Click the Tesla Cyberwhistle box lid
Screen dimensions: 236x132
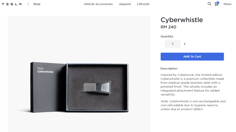[48, 87]
